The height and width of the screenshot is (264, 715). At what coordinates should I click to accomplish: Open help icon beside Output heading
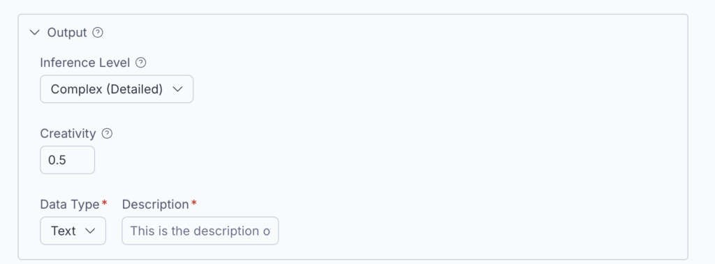pyautogui.click(x=98, y=33)
